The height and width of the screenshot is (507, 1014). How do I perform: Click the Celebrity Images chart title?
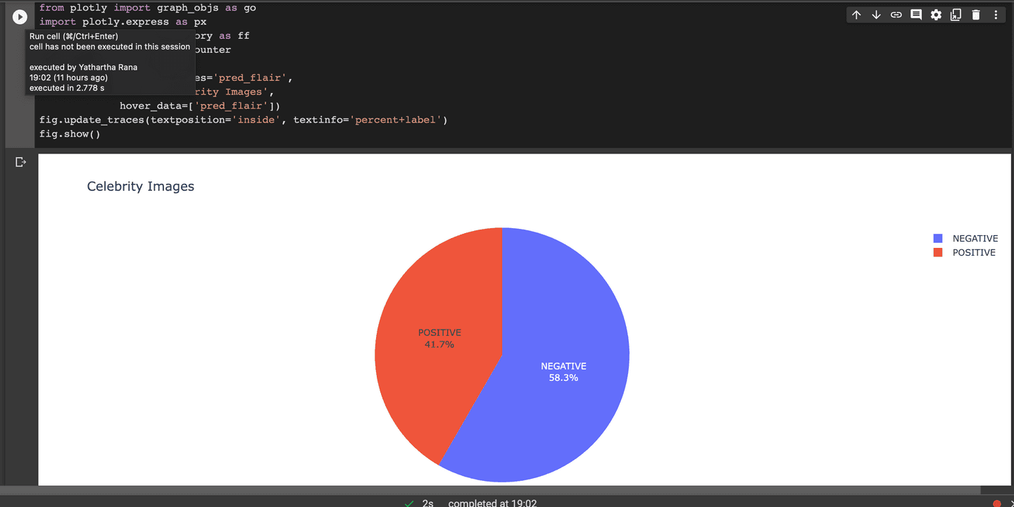[141, 187]
